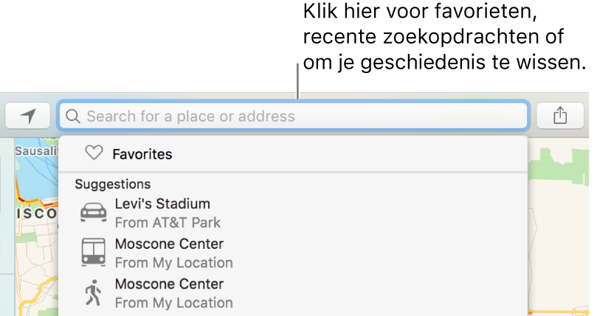The image size is (597, 316).
Task: Click the bus transit icon
Action: click(x=93, y=252)
